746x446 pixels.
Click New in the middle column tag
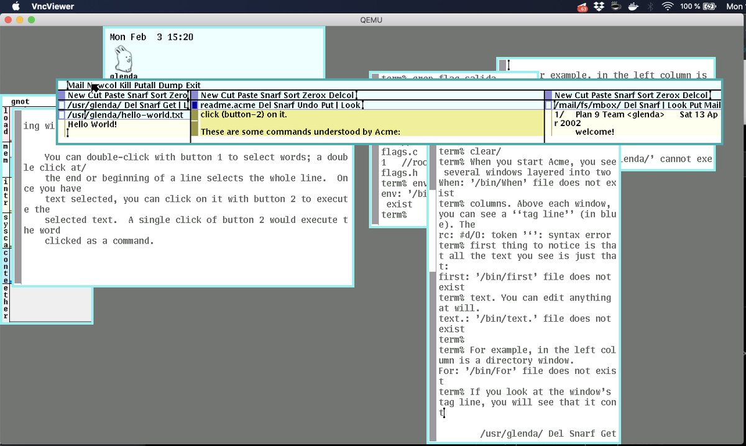pyautogui.click(x=210, y=95)
